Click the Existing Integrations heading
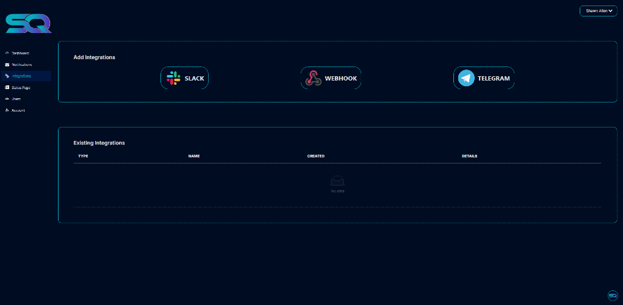 click(x=99, y=143)
